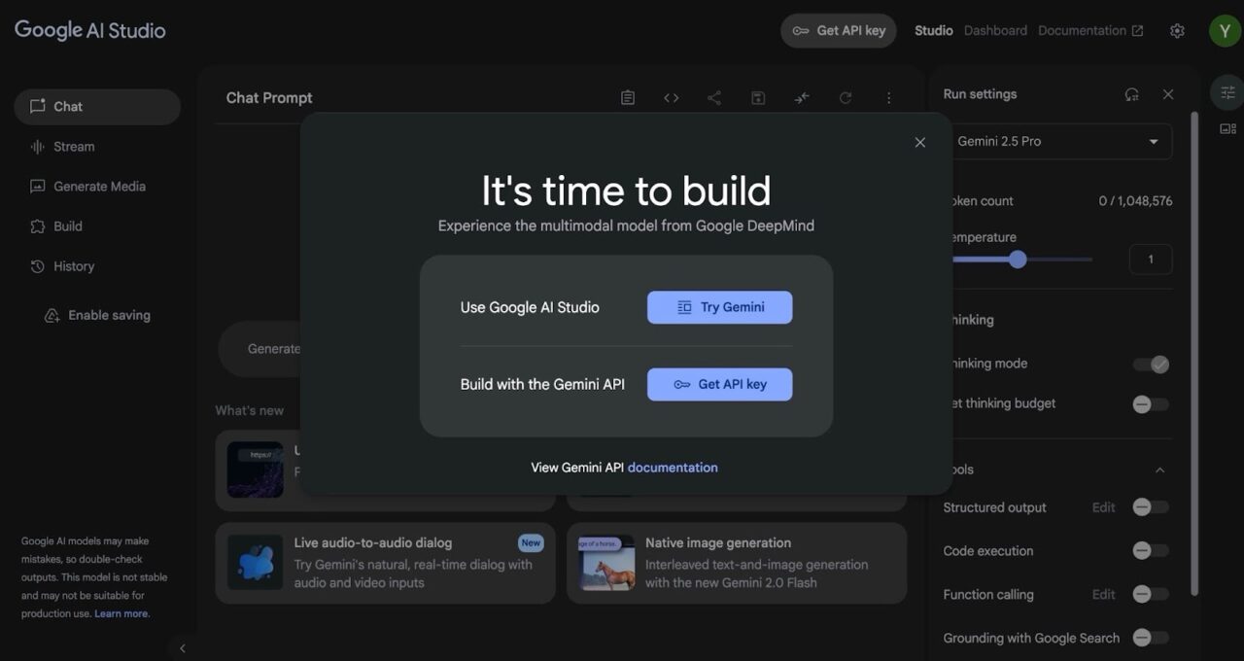
Task: Switch on Function calling toggle
Action: pyautogui.click(x=1151, y=595)
